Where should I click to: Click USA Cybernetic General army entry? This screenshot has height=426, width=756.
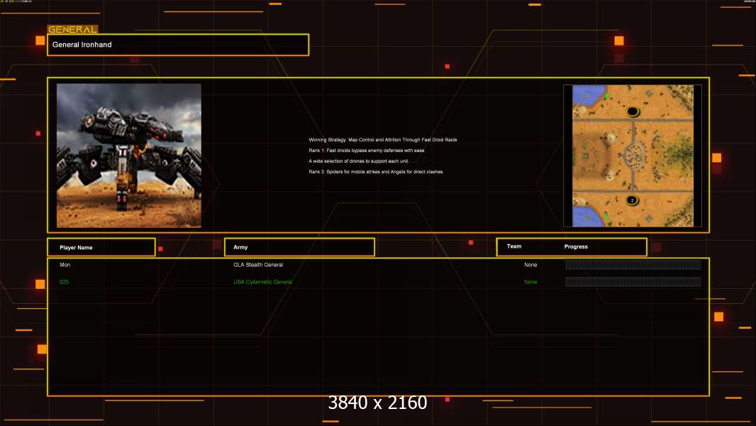pyautogui.click(x=263, y=282)
